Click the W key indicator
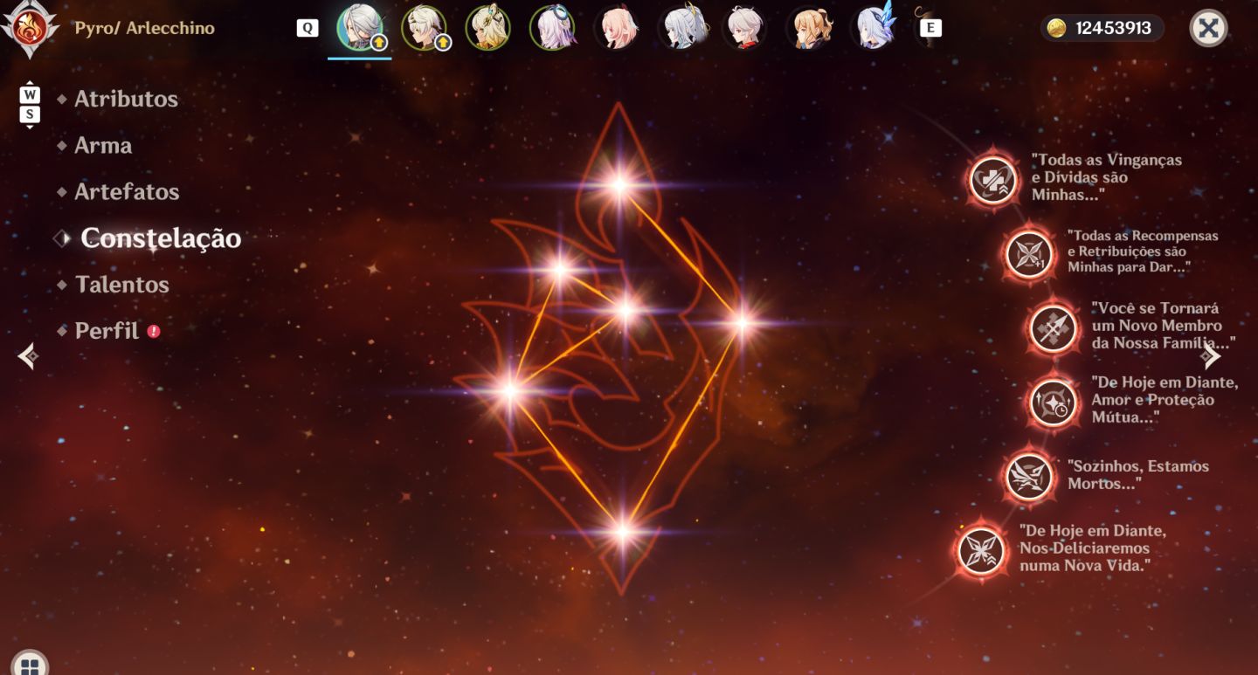The image size is (1258, 675). click(30, 94)
